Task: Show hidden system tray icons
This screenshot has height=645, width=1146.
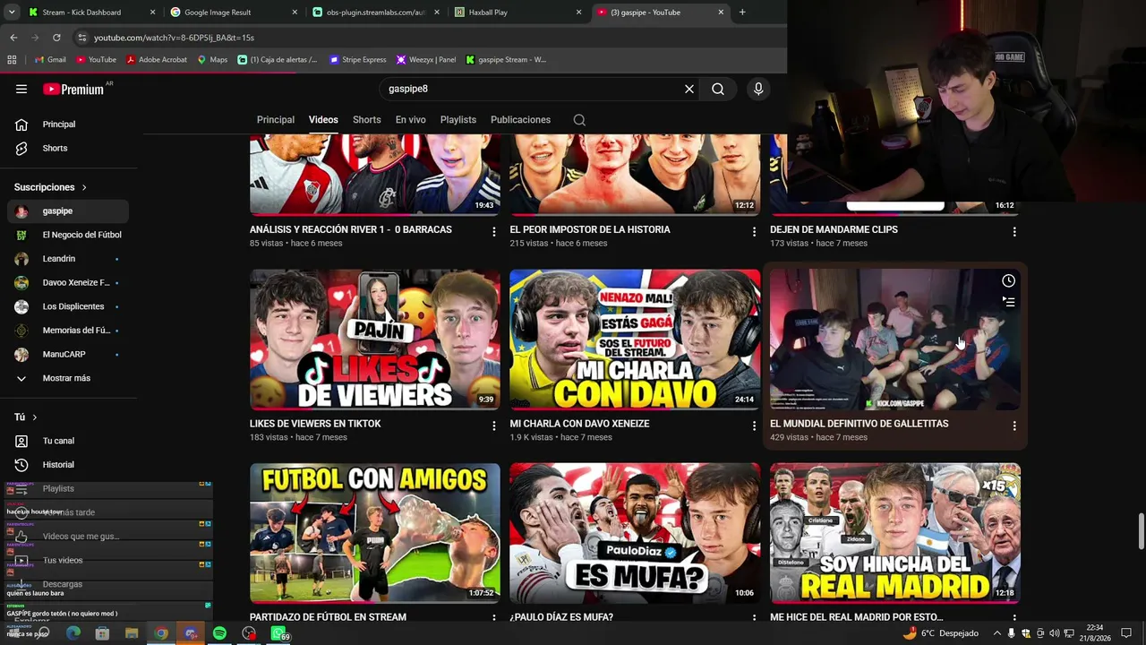Action: [x=997, y=633]
